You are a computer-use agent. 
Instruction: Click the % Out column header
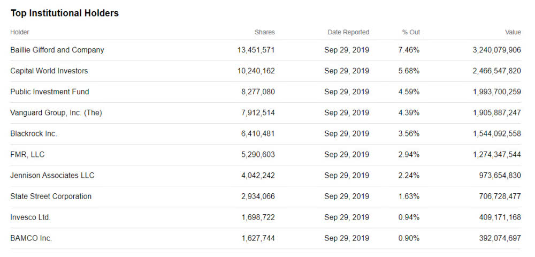coord(411,32)
